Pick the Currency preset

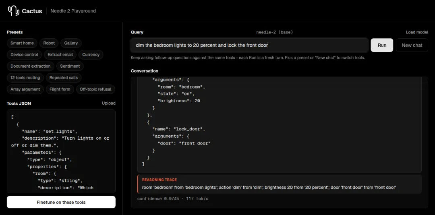(91, 55)
